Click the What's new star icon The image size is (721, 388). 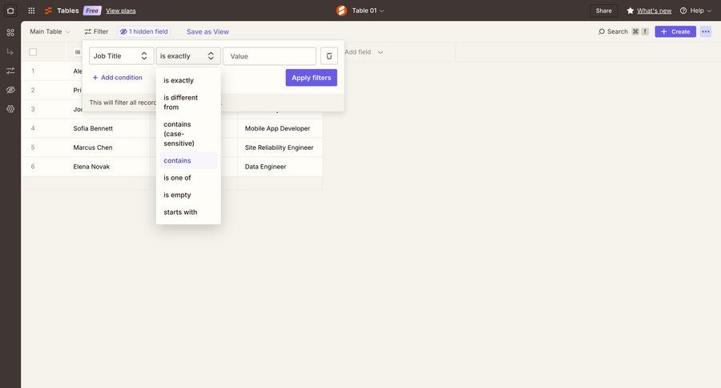[x=630, y=10]
